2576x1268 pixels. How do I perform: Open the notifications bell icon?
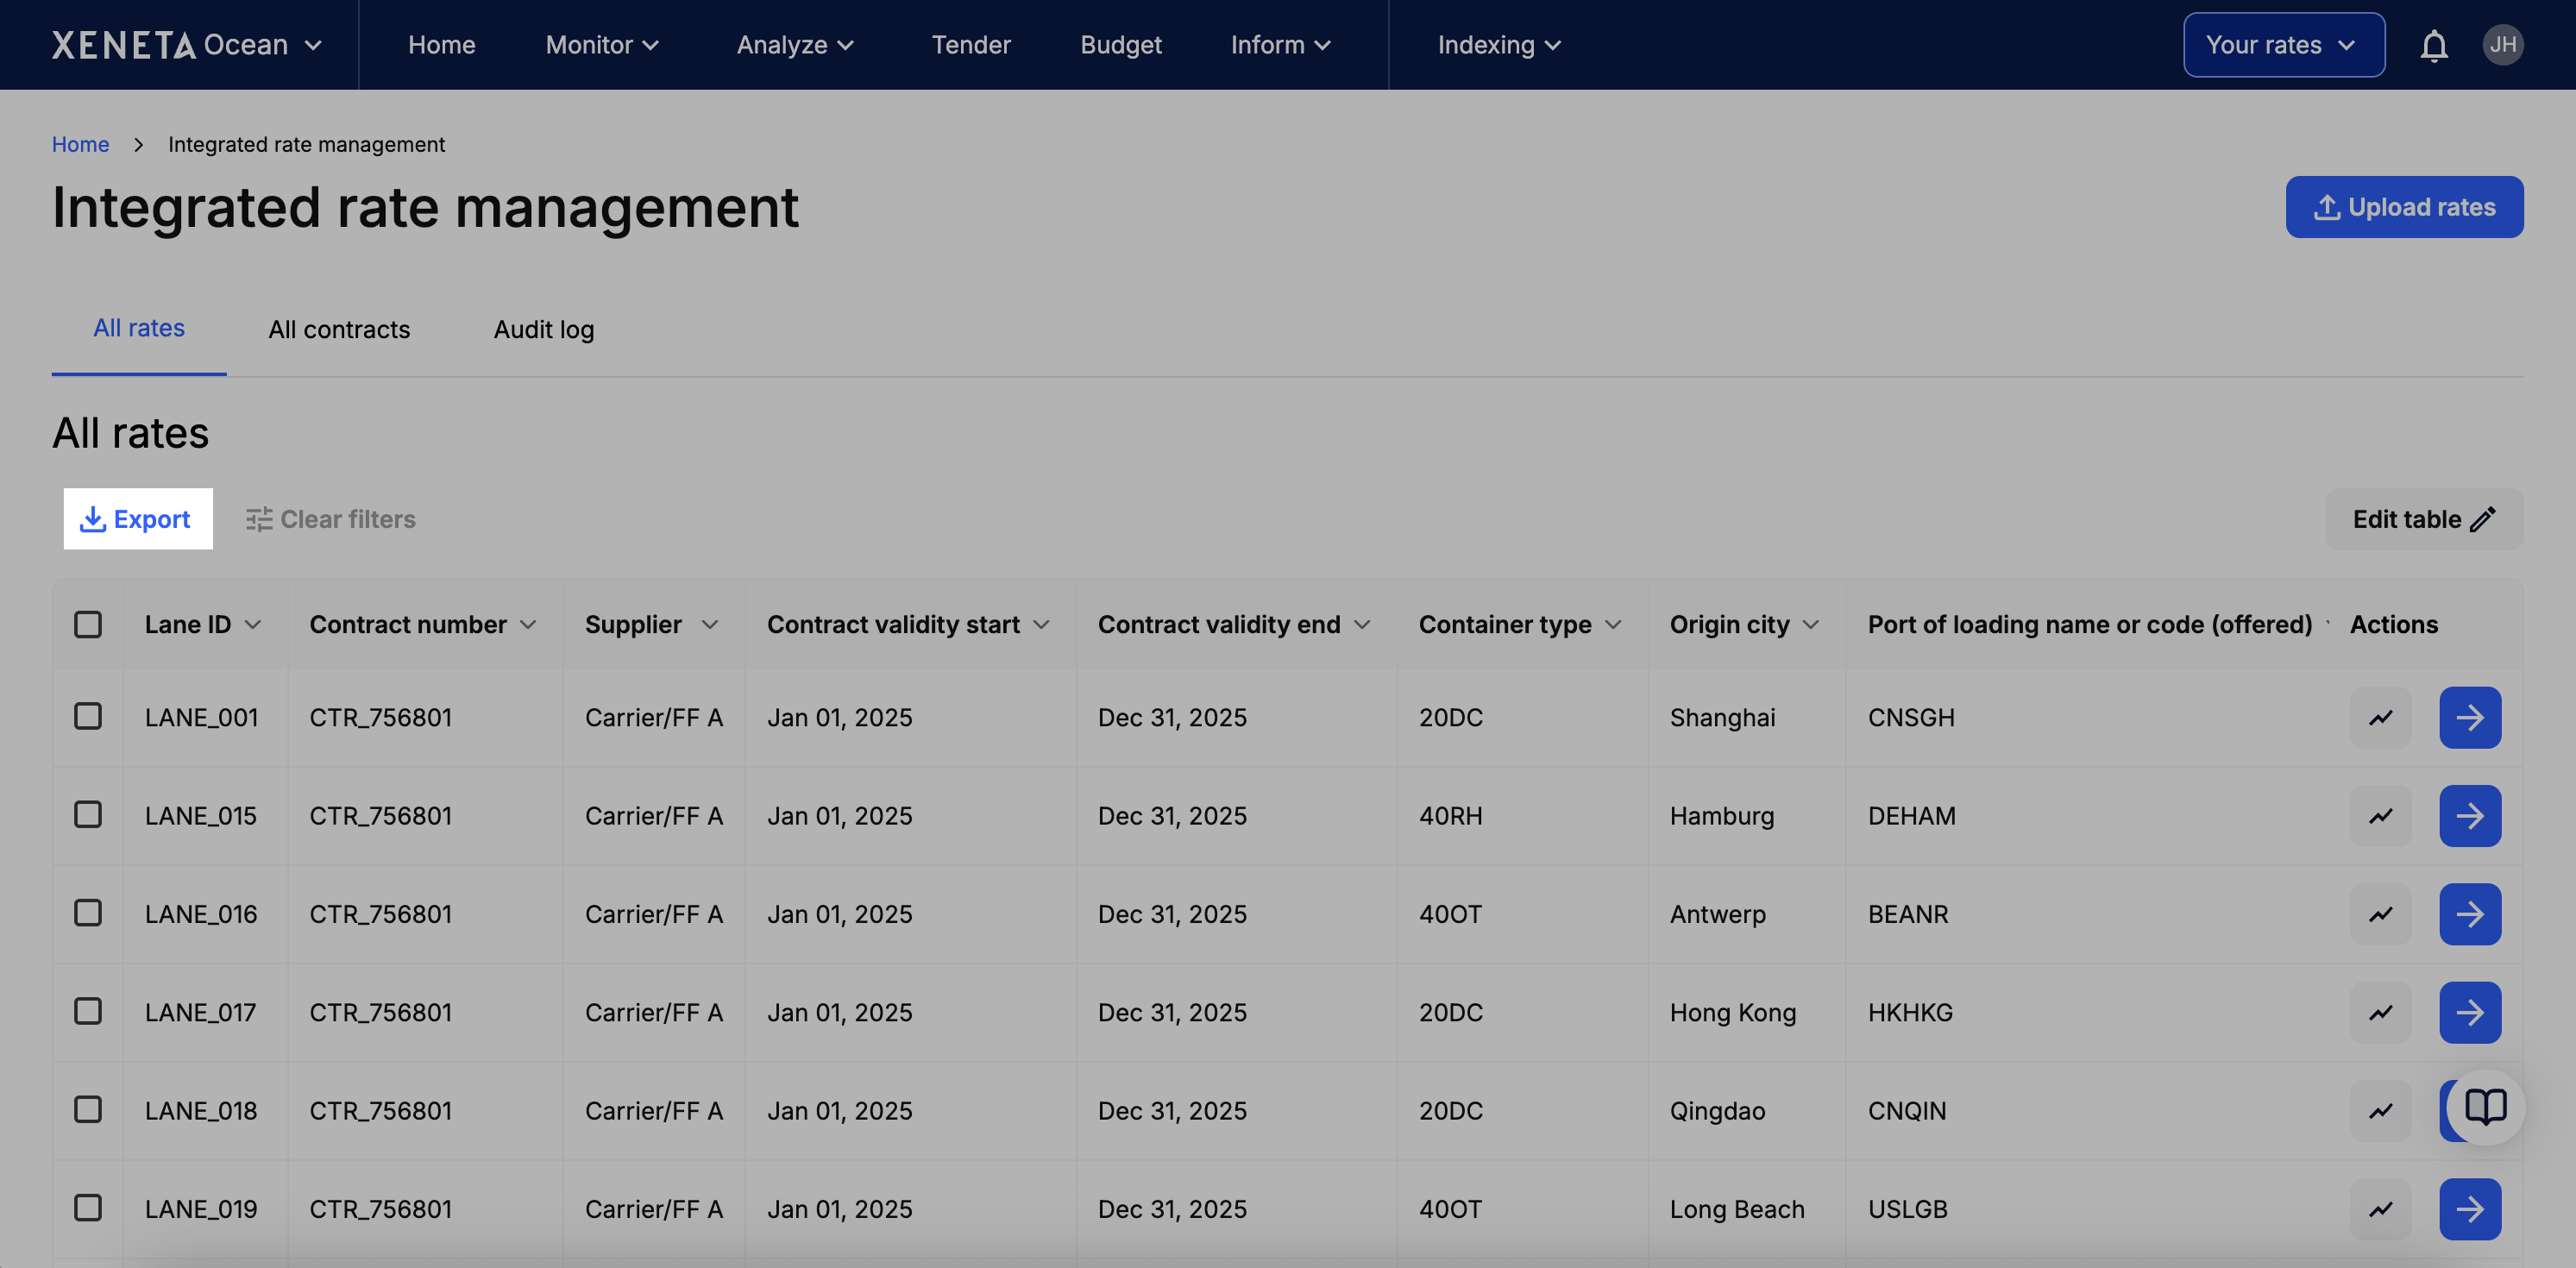[2433, 45]
